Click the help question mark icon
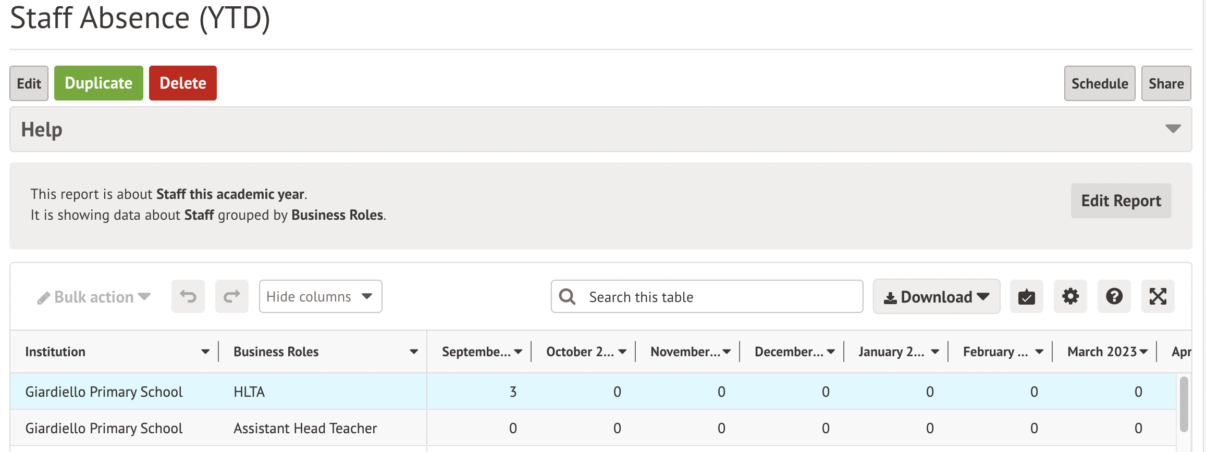The width and height of the screenshot is (1206, 452). (1114, 296)
